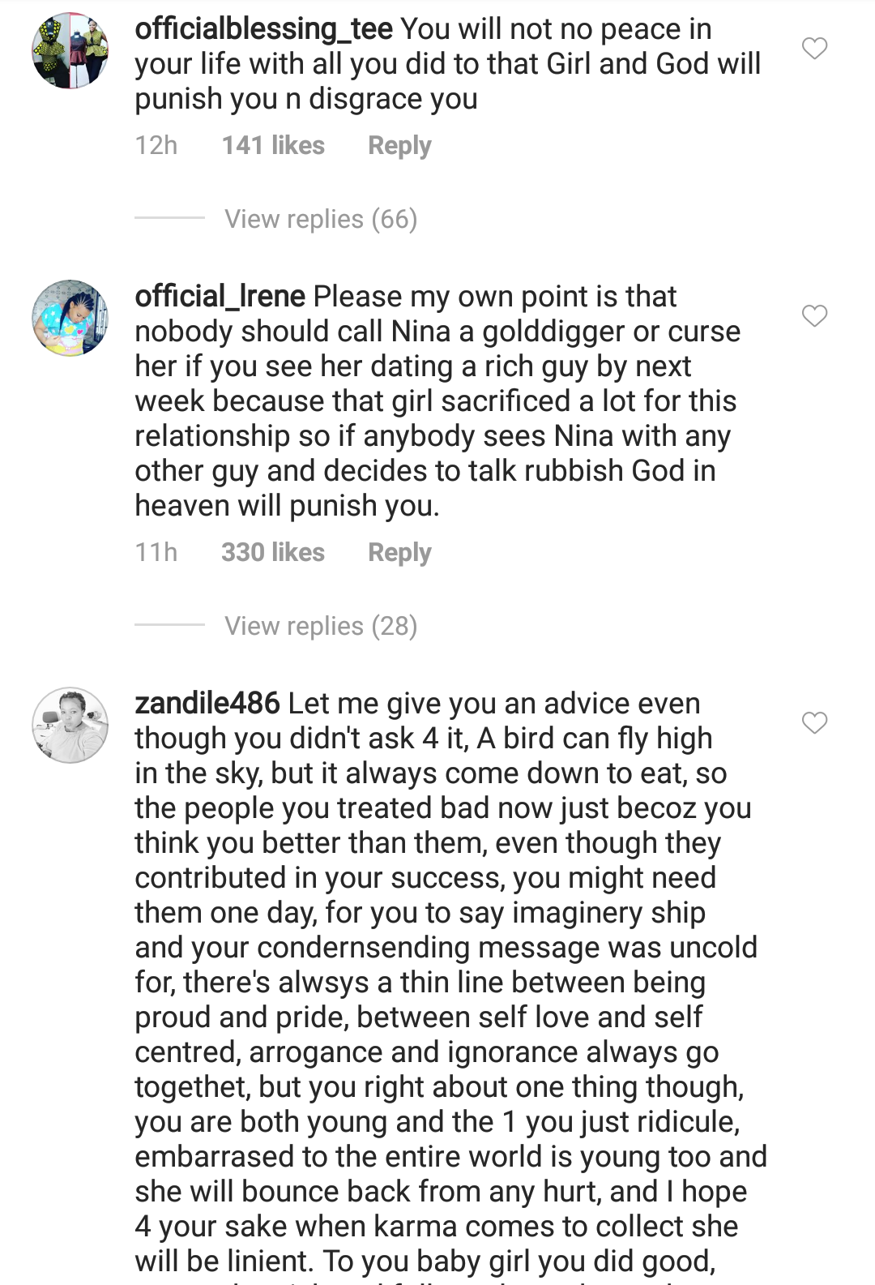875x1285 pixels.
Task: View the 141 likes list
Action: [273, 146]
